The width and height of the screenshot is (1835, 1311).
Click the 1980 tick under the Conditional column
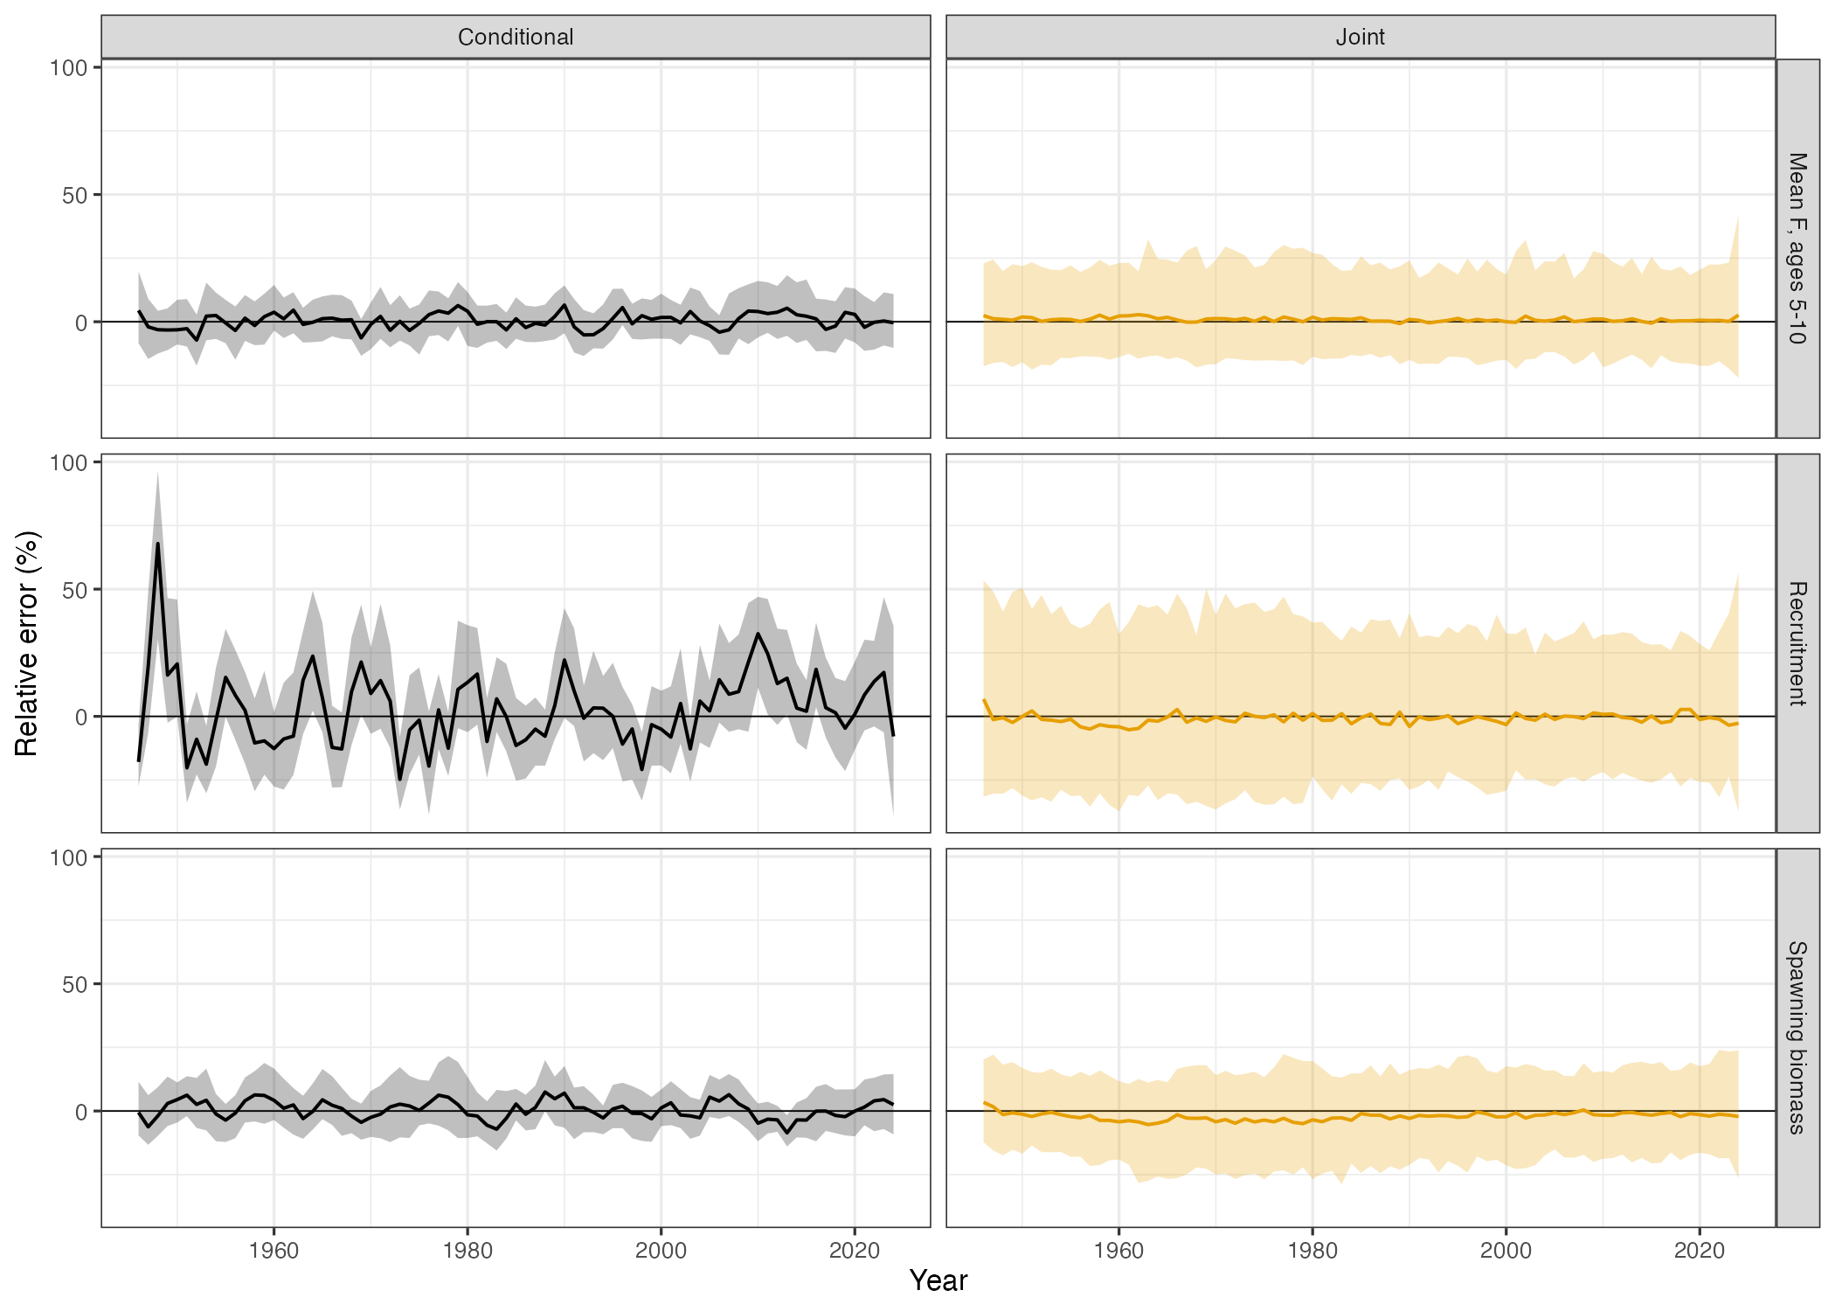click(467, 1251)
